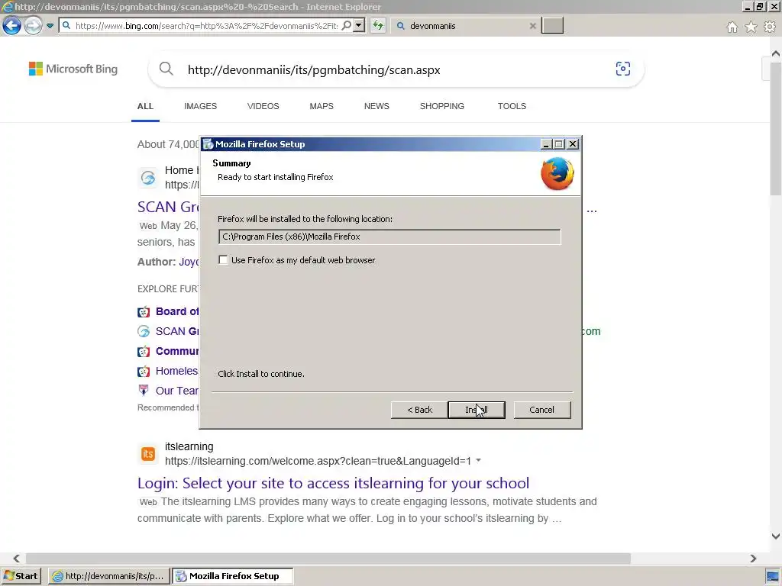Click the horizontal scrollbar right arrow

coord(753,559)
